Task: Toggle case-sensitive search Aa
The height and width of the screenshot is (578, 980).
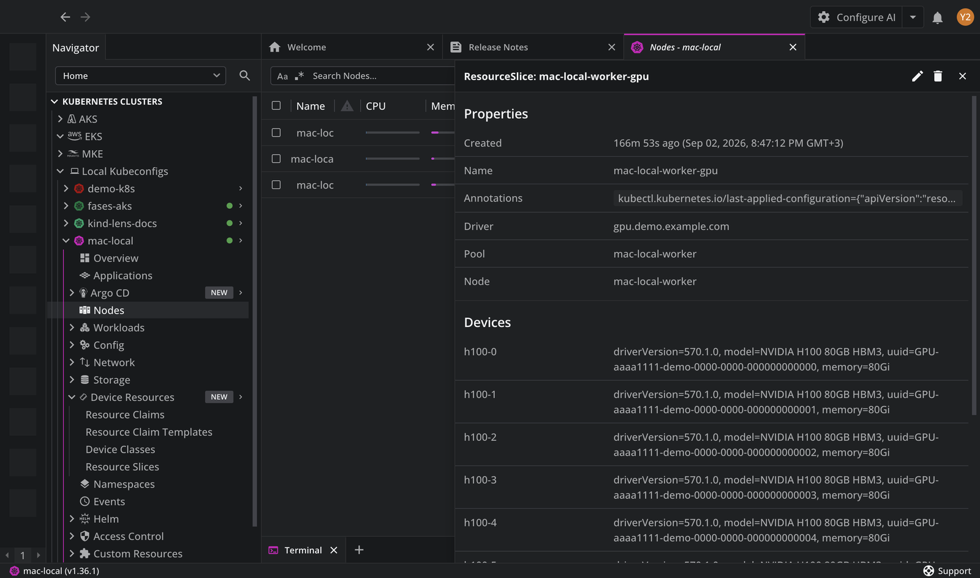Action: pyautogui.click(x=282, y=76)
